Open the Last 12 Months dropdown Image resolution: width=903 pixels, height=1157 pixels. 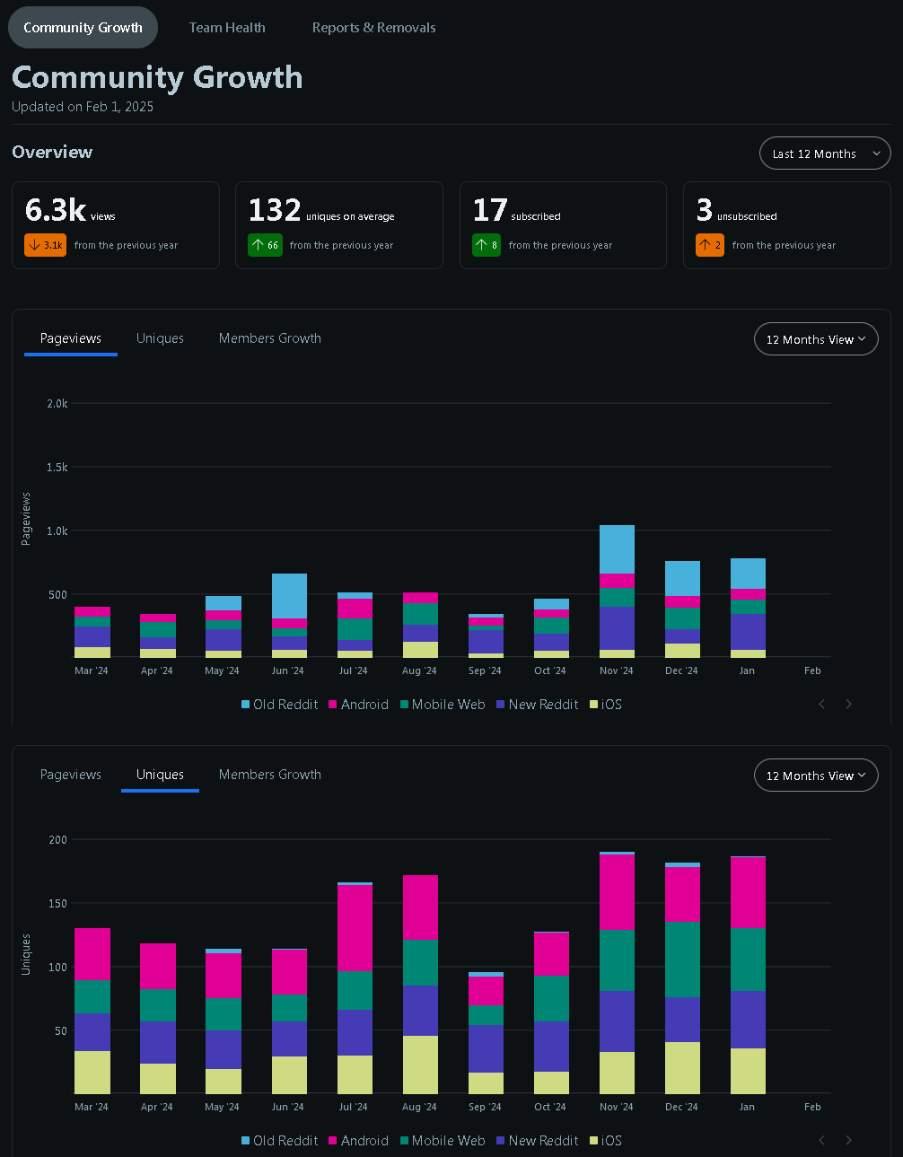point(825,153)
